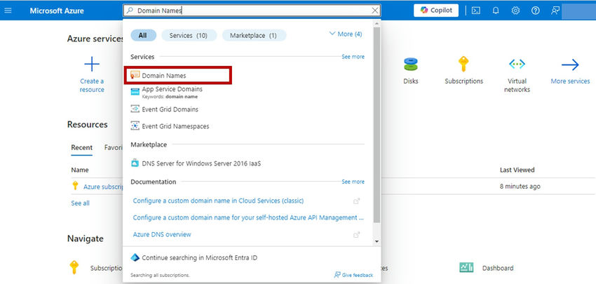
Task: Click inside the Domain Names search field
Action: click(x=251, y=11)
